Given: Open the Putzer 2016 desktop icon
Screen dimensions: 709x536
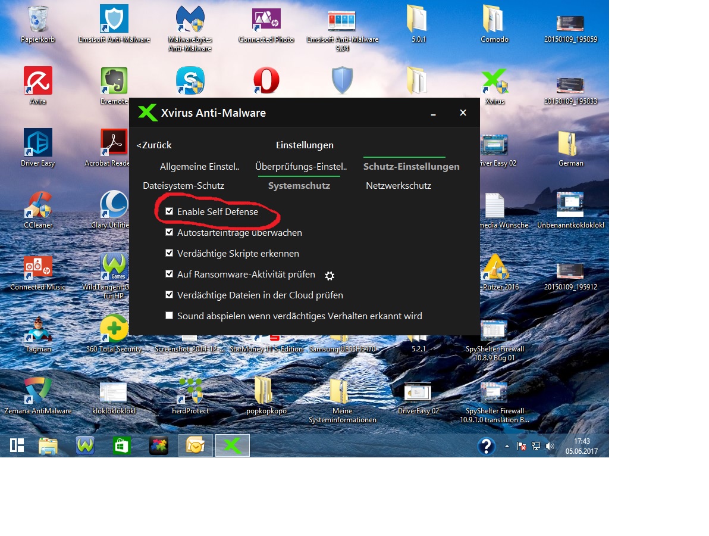Looking at the screenshot, I should 495,267.
